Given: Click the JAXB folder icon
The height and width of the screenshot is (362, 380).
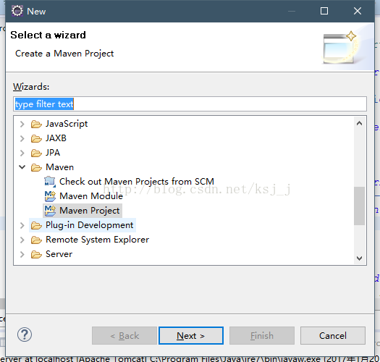Looking at the screenshot, I should (x=36, y=138).
